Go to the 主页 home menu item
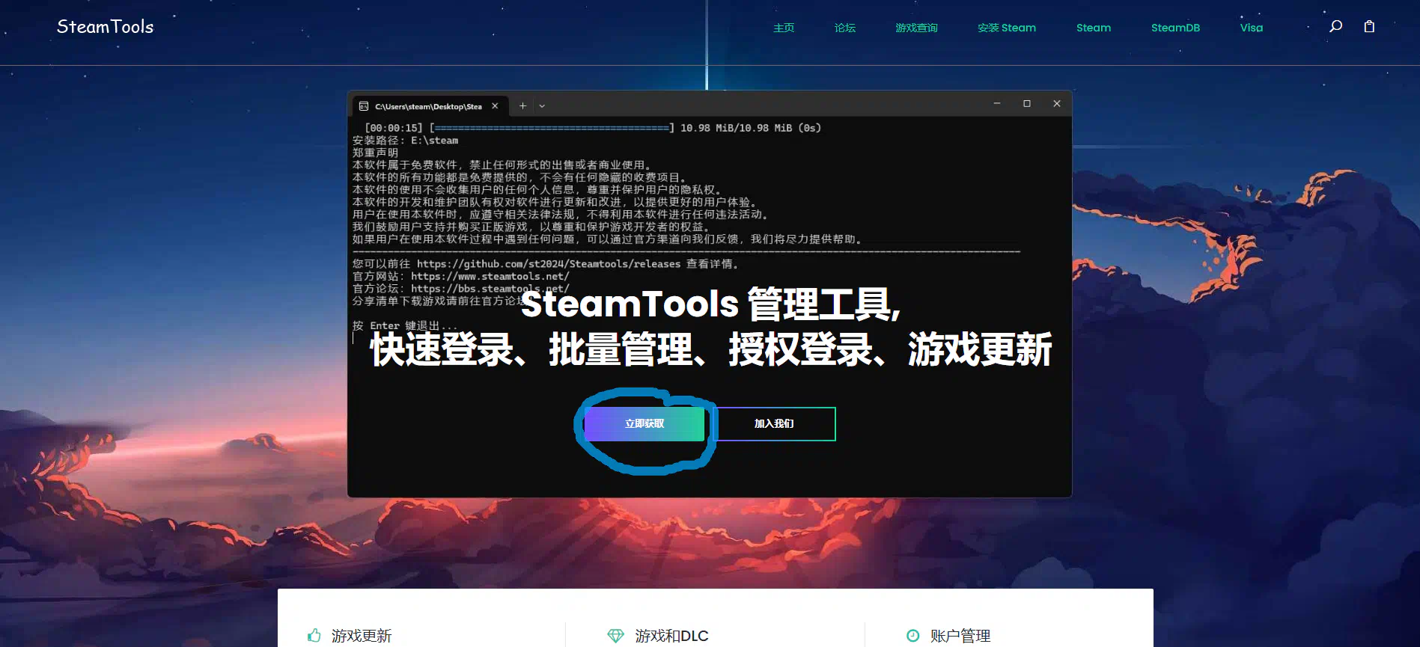1420x647 pixels. (x=784, y=28)
